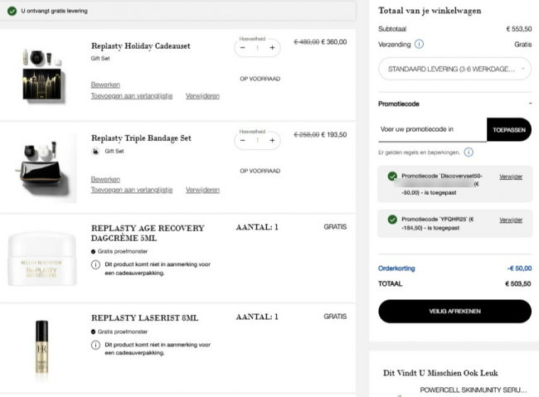The image size is (539, 397).
Task: Open Replasty Holiday Cadeauset product title
Action: [141, 46]
